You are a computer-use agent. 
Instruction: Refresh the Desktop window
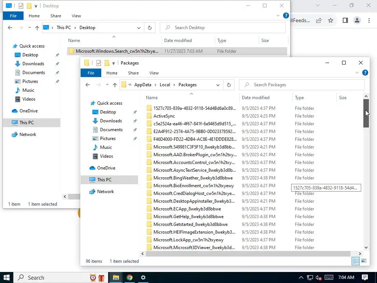(149, 28)
